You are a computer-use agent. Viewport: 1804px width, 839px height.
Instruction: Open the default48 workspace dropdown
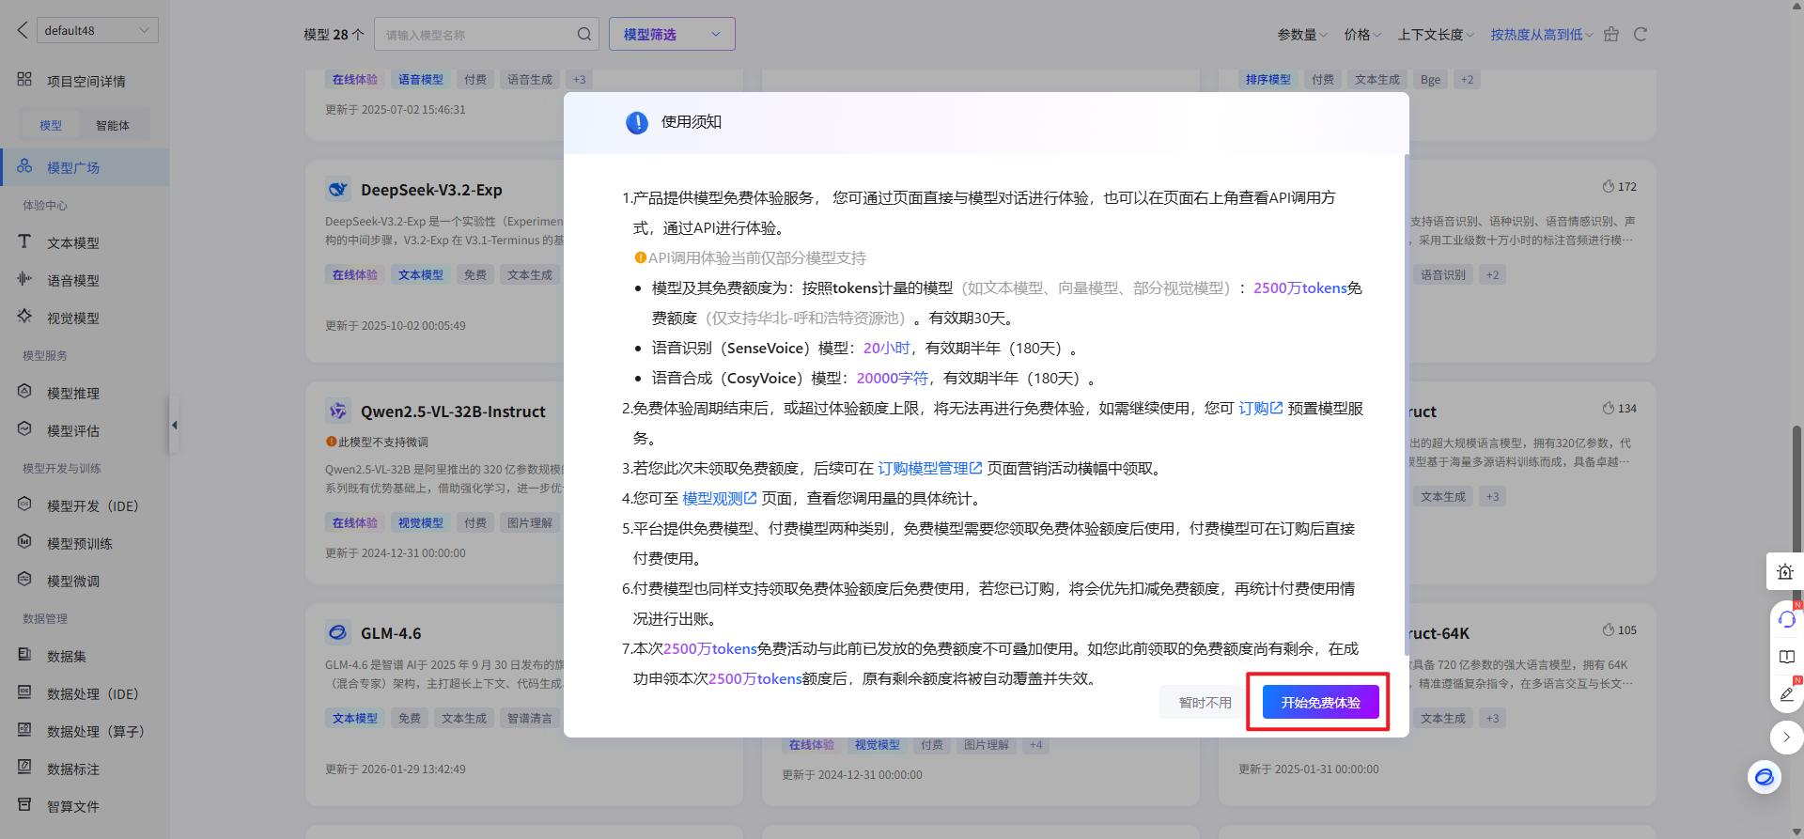98,30
